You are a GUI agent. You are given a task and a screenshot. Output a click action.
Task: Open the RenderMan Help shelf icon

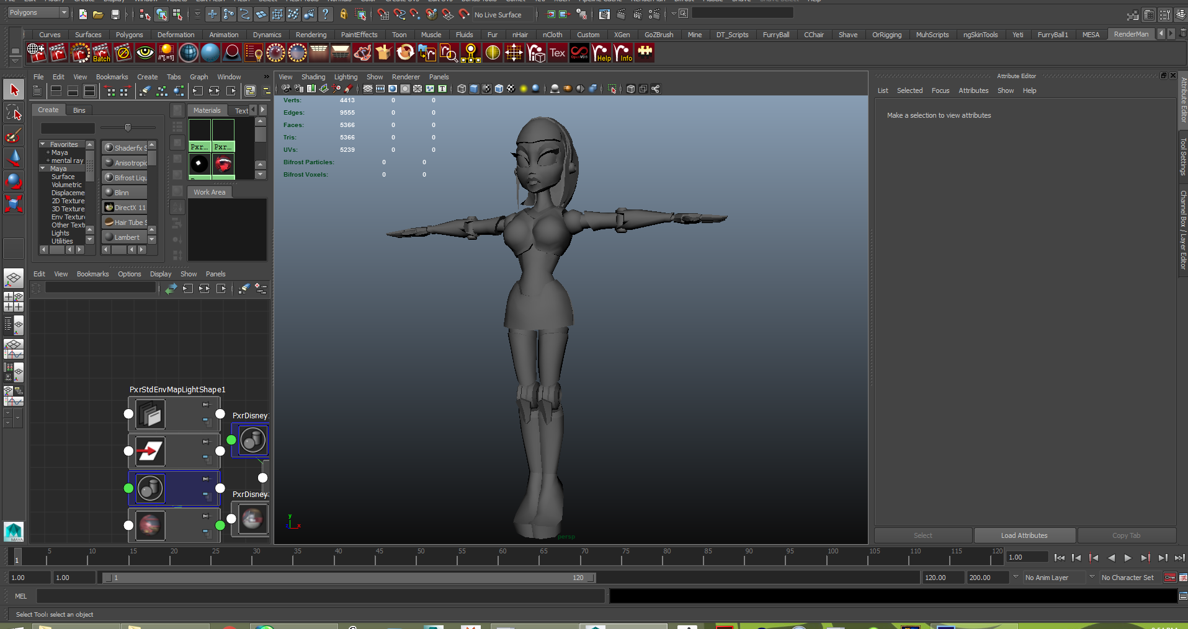pos(601,53)
